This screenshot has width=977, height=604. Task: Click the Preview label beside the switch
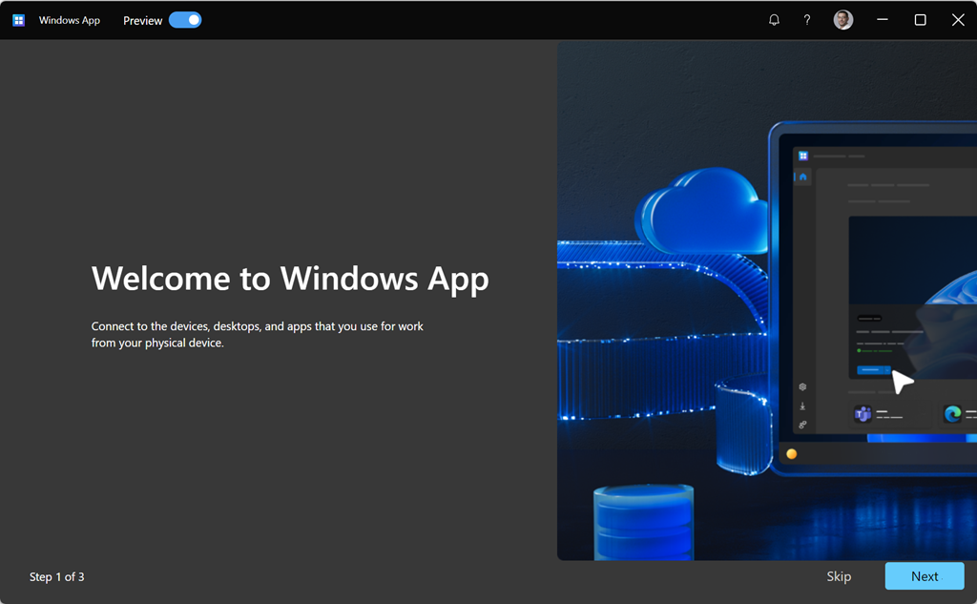pos(142,21)
